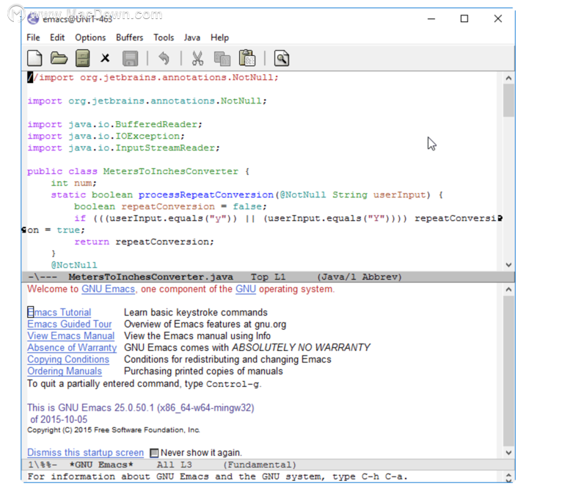Click the 'For information about GNU Emacs' echo message
Image resolution: width=565 pixels, height=500 pixels.
click(217, 477)
